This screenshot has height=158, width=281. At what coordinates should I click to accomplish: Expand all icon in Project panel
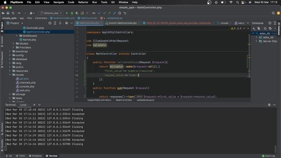[x=55, y=23]
